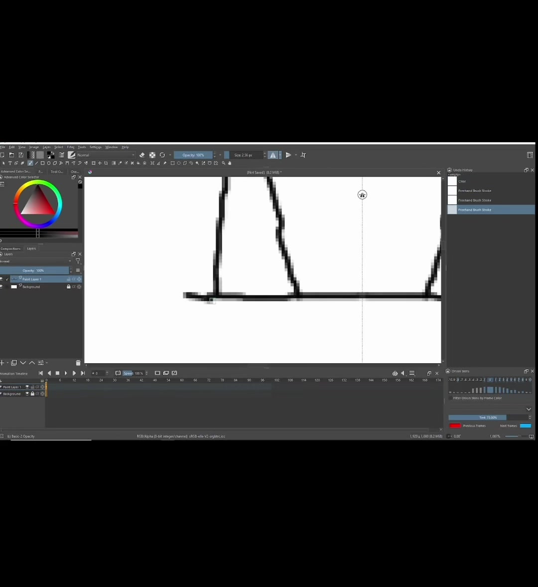Screen dimensions: 538x587
Task: Click the Next frames blue swatch
Action: [x=525, y=426]
